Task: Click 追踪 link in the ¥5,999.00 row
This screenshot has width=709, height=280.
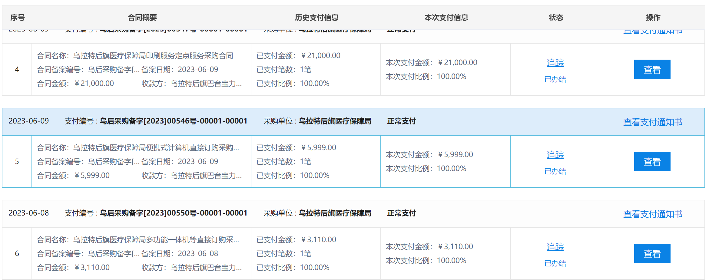Action: 555,155
